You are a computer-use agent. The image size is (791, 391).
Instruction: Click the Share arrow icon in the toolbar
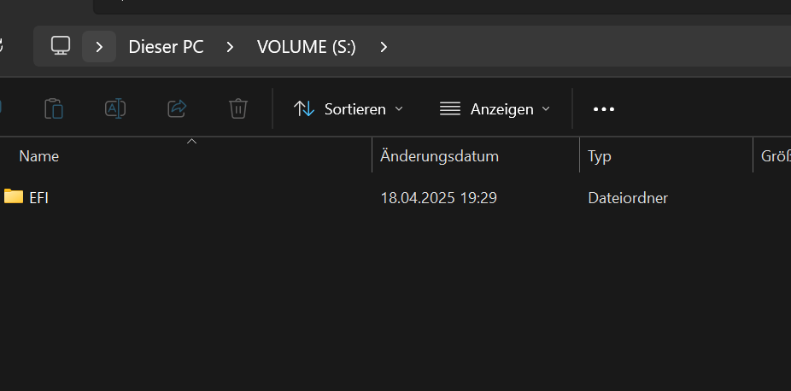click(x=177, y=108)
